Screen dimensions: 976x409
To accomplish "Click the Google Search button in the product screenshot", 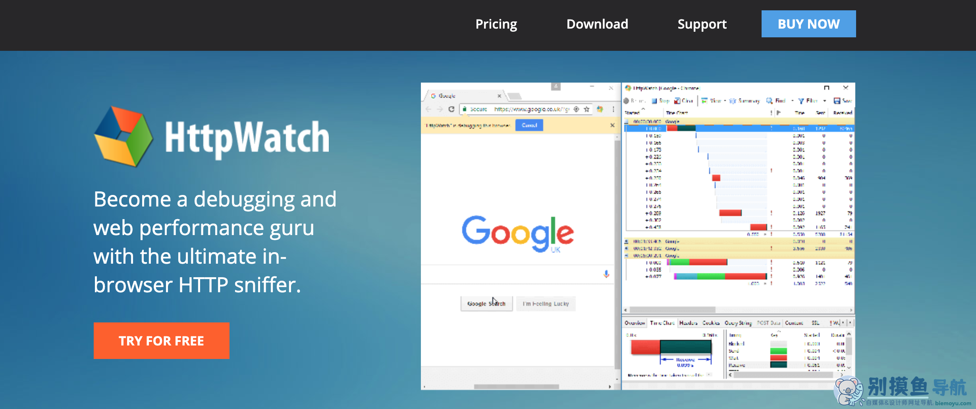I will click(x=486, y=304).
